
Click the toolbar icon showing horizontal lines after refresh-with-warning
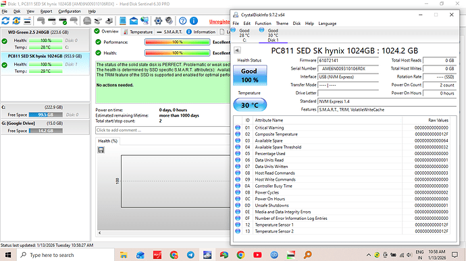(x=27, y=21)
